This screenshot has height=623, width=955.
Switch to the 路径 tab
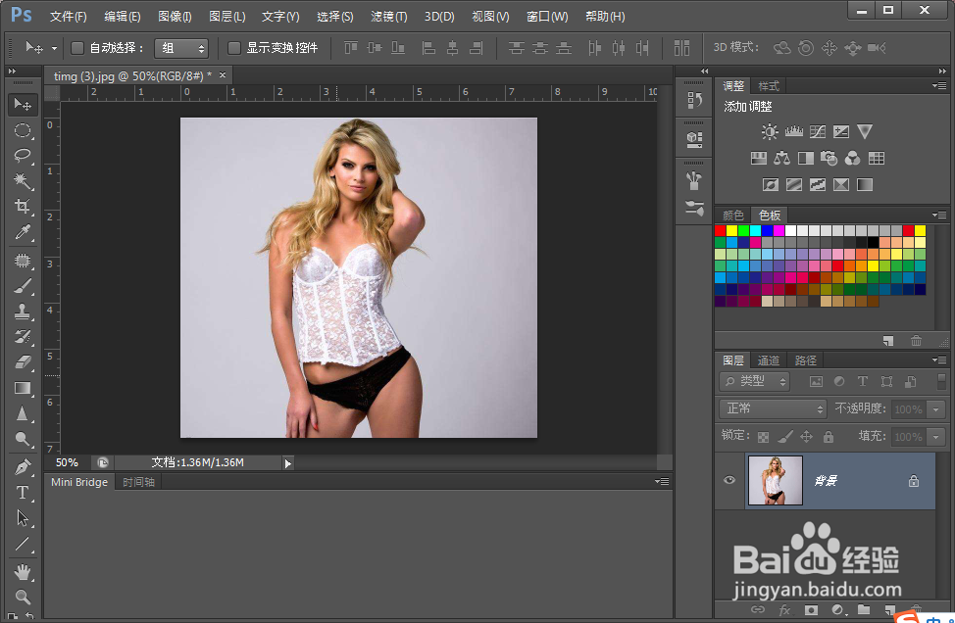click(805, 360)
